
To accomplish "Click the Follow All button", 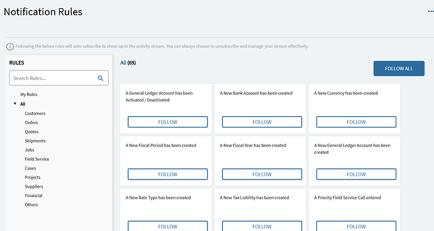I will point(399,68).
